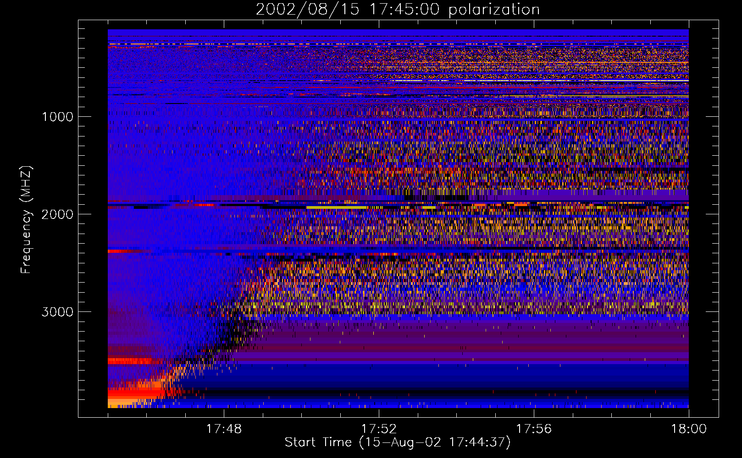The height and width of the screenshot is (458, 742).
Task: Click the plot title '2002/08/15 17:45:00 polarization'
Action: tap(398, 10)
